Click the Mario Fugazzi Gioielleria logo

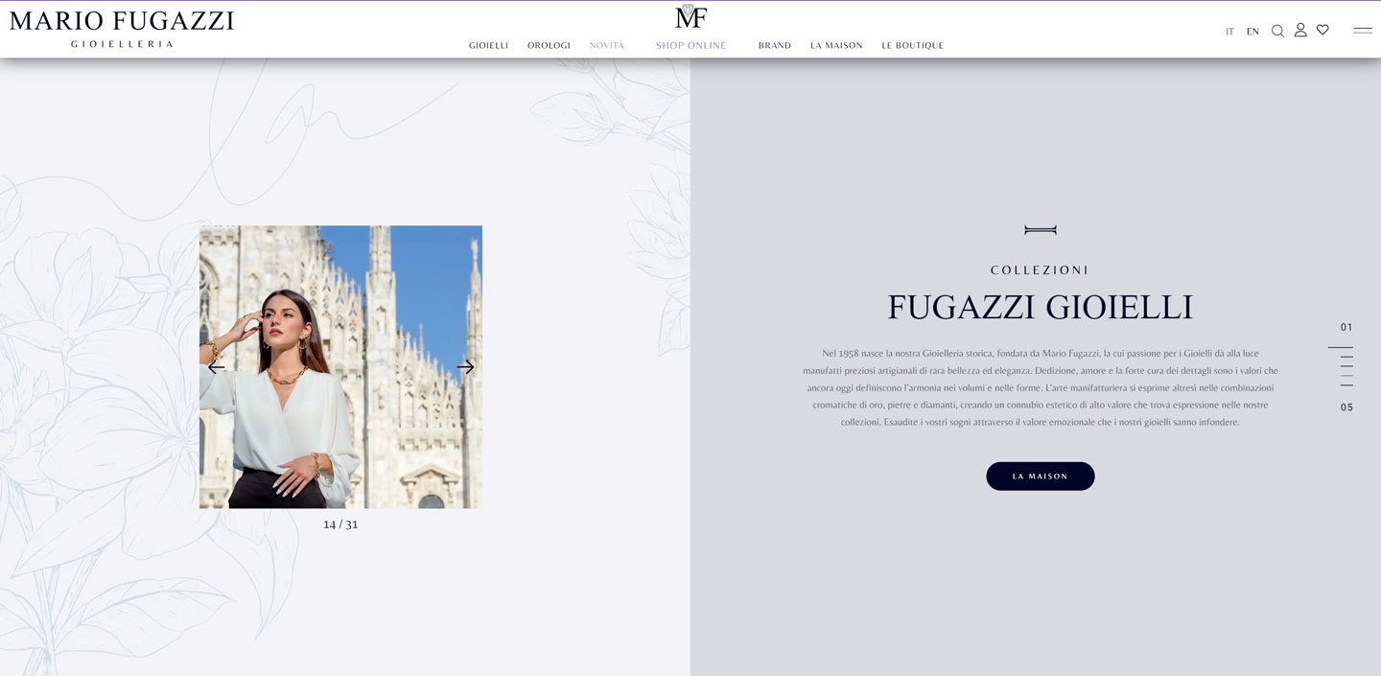click(122, 29)
